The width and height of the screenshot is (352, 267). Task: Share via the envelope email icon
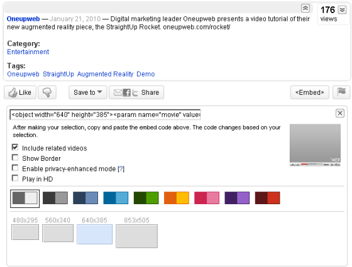point(118,92)
